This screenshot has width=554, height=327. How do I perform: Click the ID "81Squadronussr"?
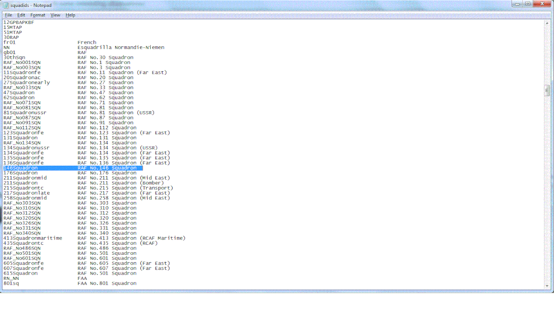25,112
